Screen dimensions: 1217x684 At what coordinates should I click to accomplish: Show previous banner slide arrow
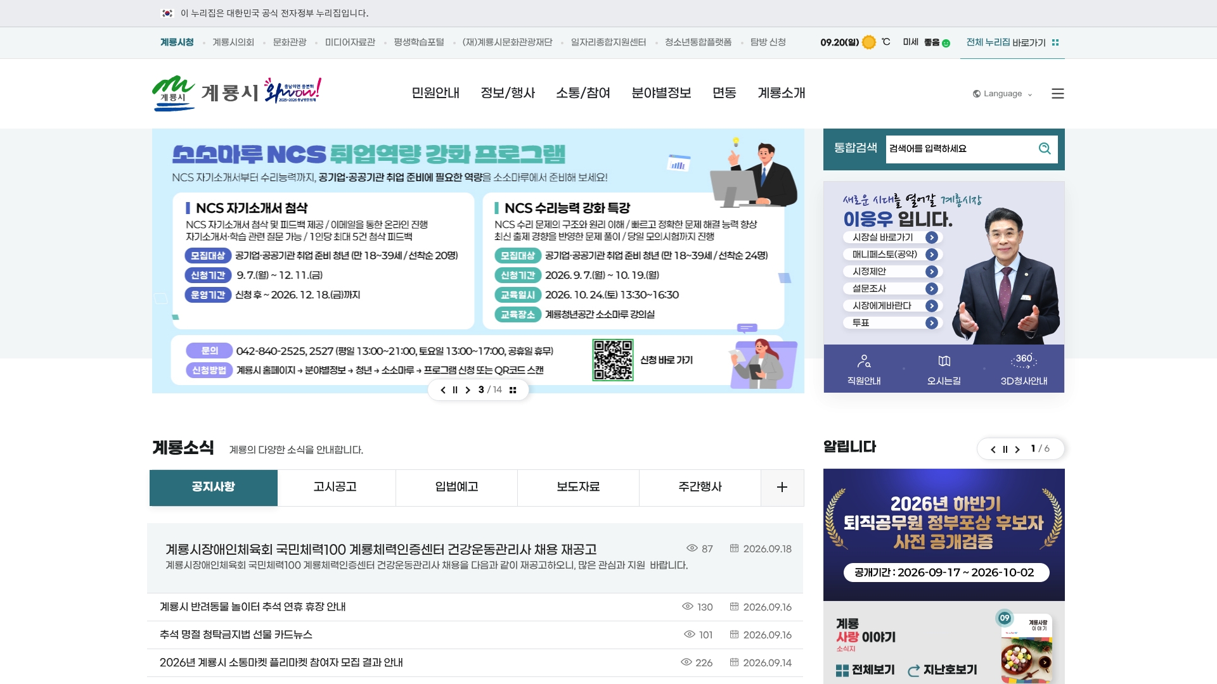click(443, 390)
